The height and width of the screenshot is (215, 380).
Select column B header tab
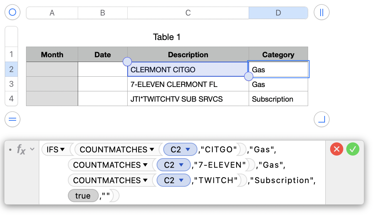click(x=103, y=13)
